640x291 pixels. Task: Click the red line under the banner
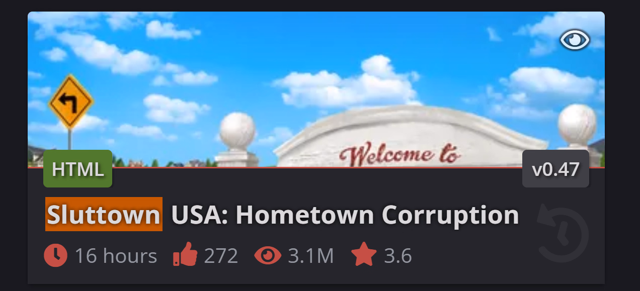(316, 167)
